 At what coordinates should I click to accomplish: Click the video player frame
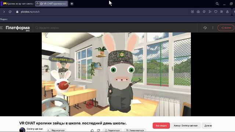(116, 74)
